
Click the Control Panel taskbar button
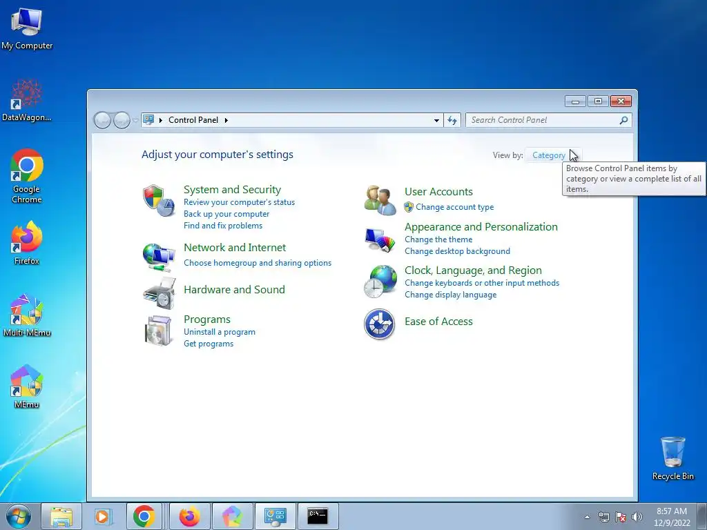[x=275, y=516]
